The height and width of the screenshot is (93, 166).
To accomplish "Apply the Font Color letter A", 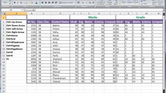I will 36,3.
